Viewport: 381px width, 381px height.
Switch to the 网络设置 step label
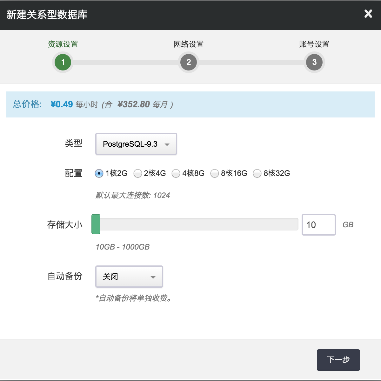point(189,44)
